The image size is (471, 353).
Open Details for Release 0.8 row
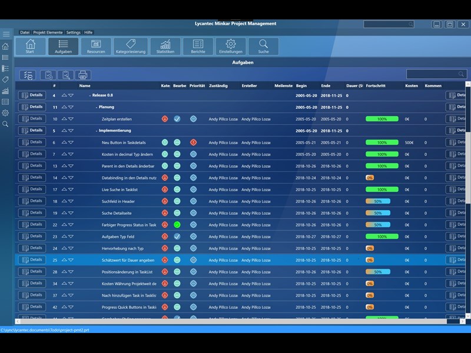coord(32,95)
